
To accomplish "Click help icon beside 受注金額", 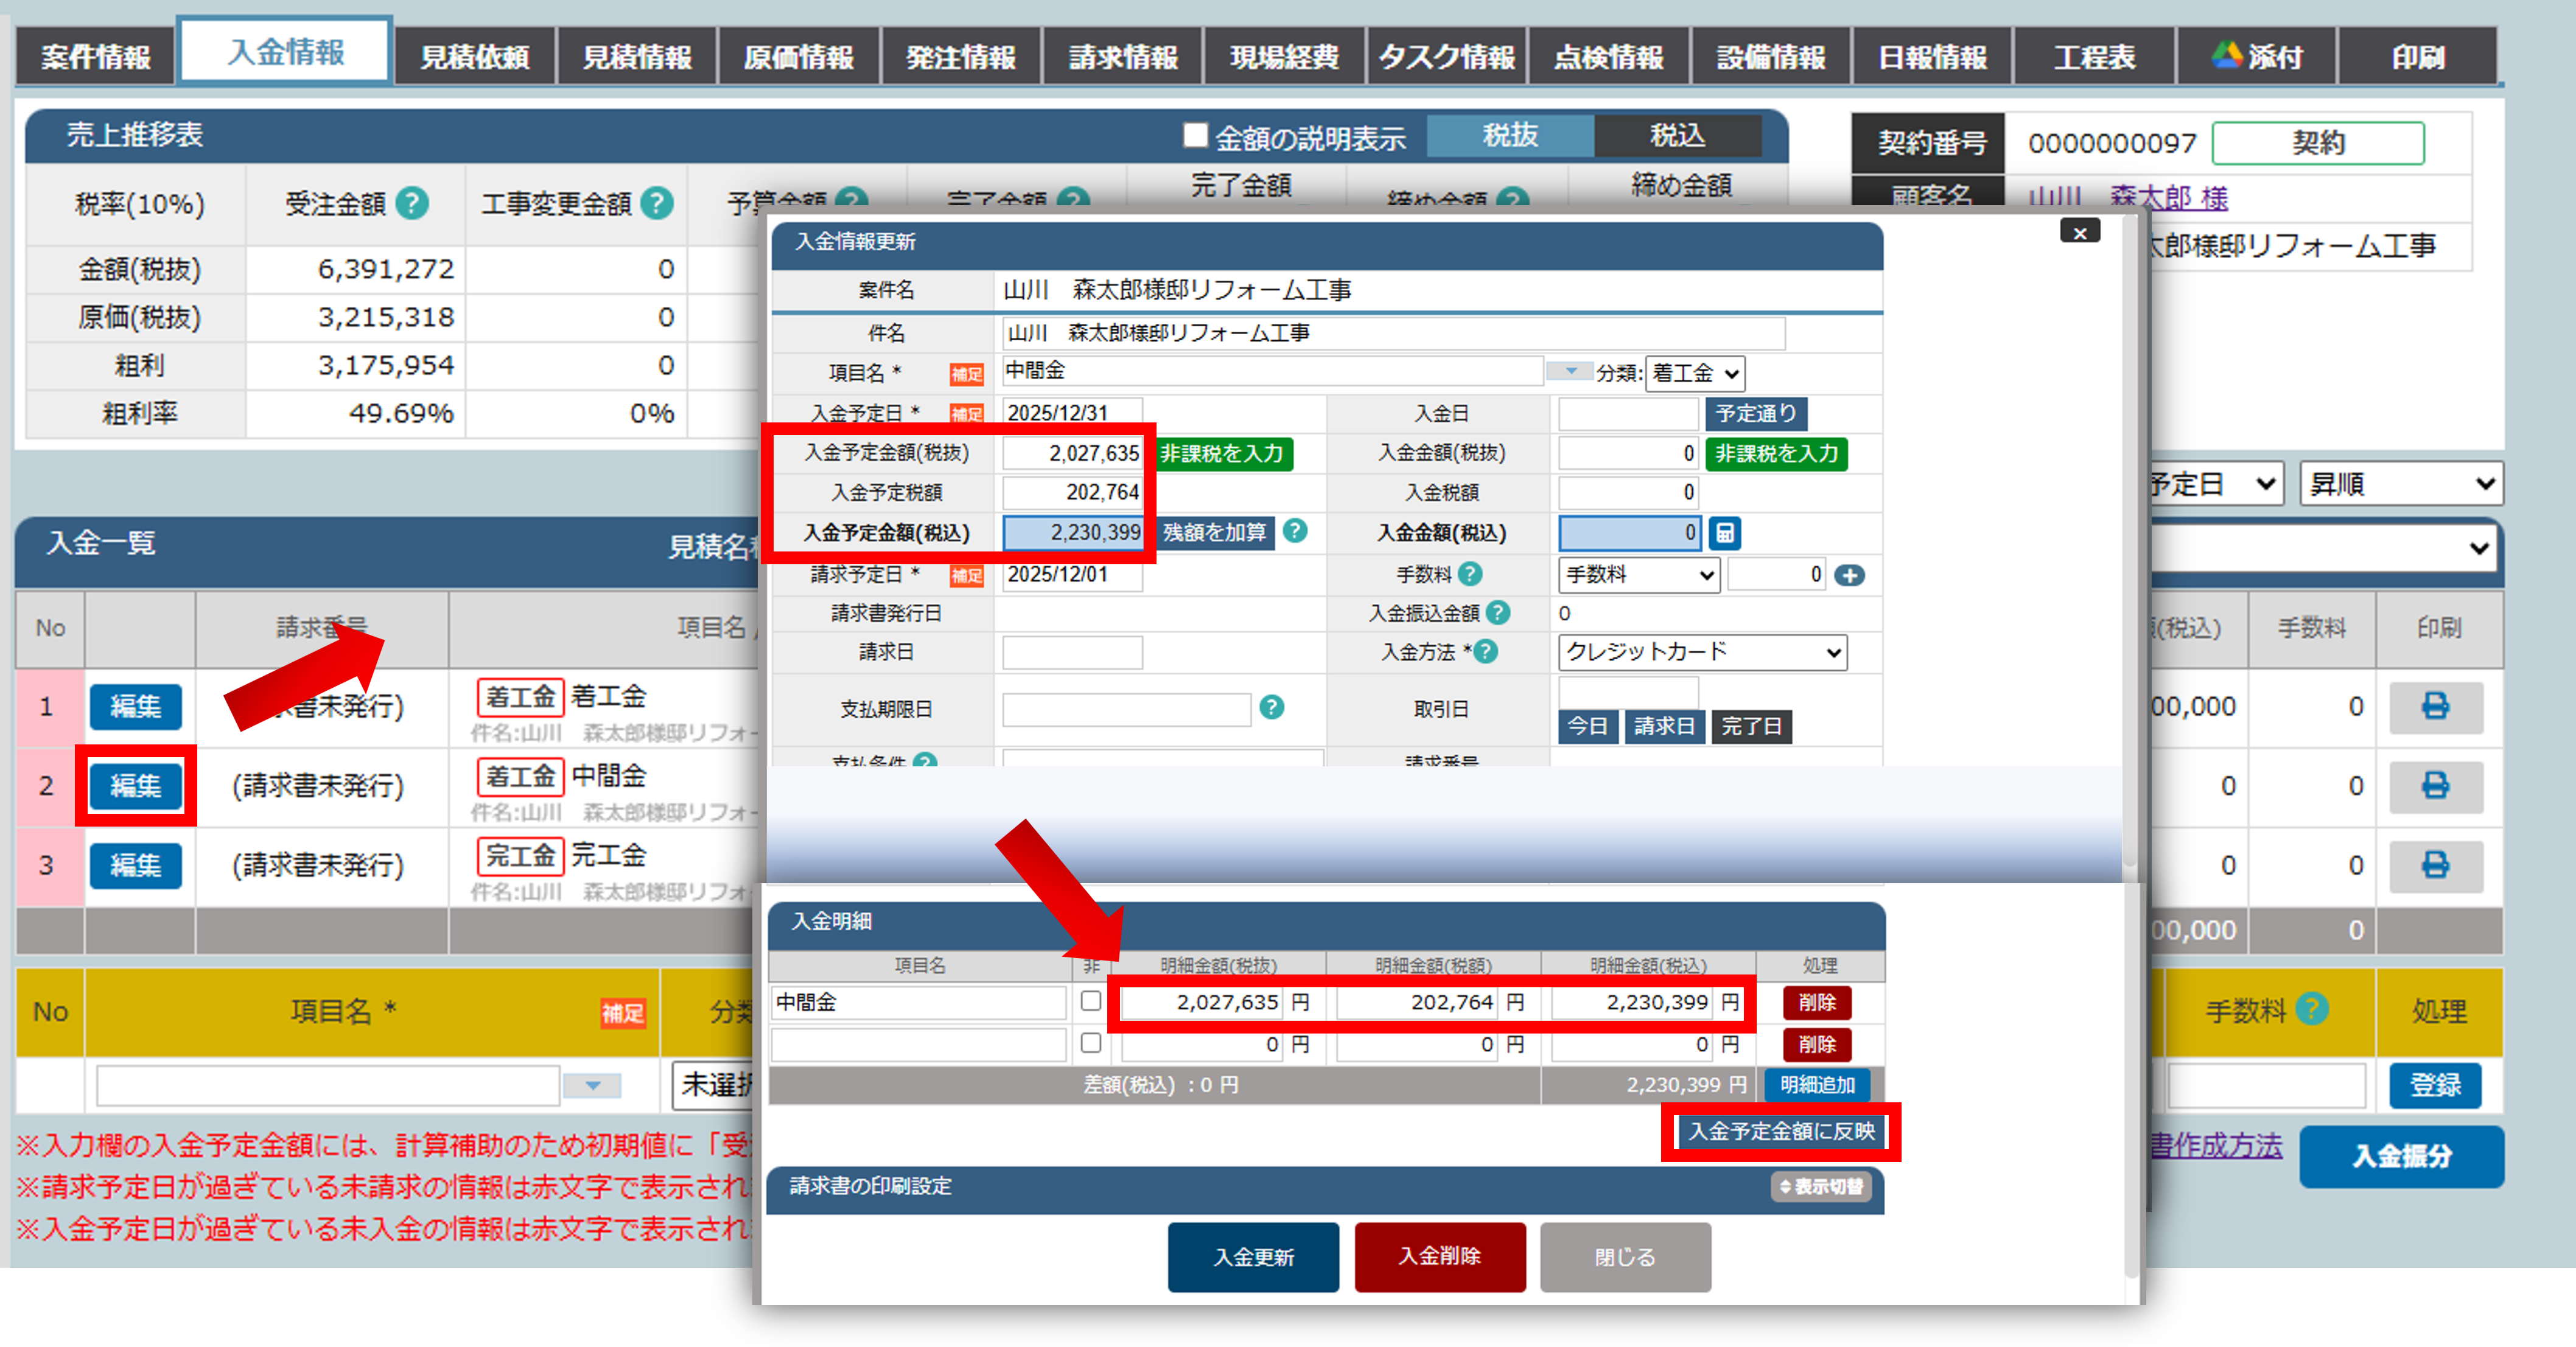I will click(x=412, y=204).
